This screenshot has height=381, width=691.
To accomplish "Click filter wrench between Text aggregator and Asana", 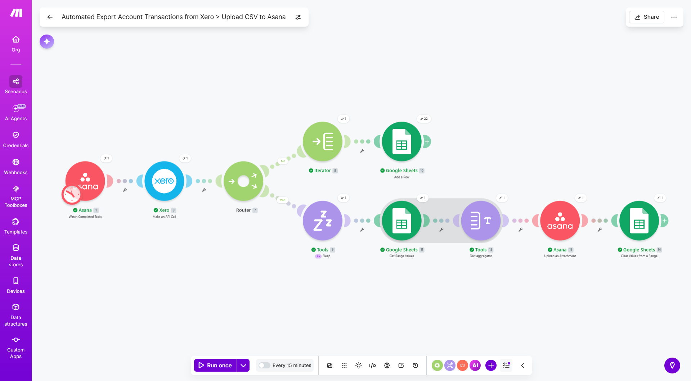I will pos(520,230).
